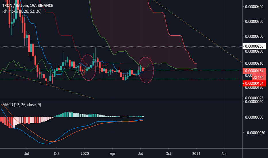The height and width of the screenshot is (158, 268).
Task: Click the 3d 14h countdown label
Action: tap(259, 77)
